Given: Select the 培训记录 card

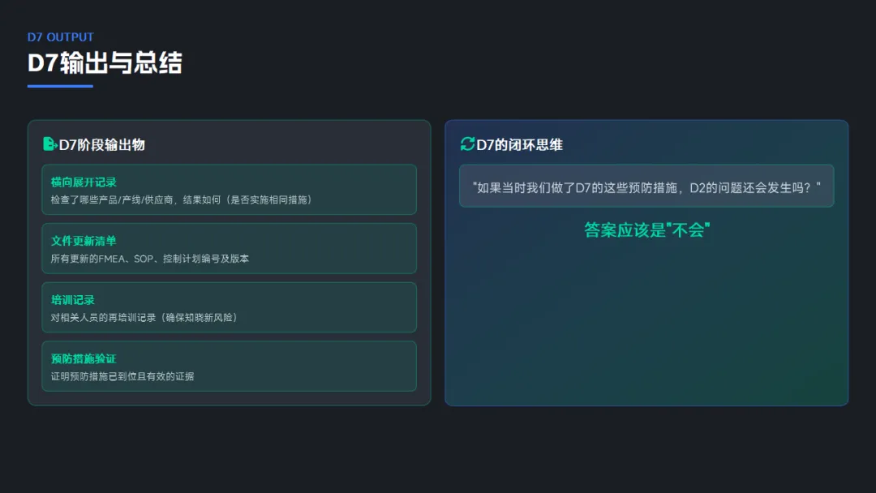Looking at the screenshot, I should click(x=229, y=307).
